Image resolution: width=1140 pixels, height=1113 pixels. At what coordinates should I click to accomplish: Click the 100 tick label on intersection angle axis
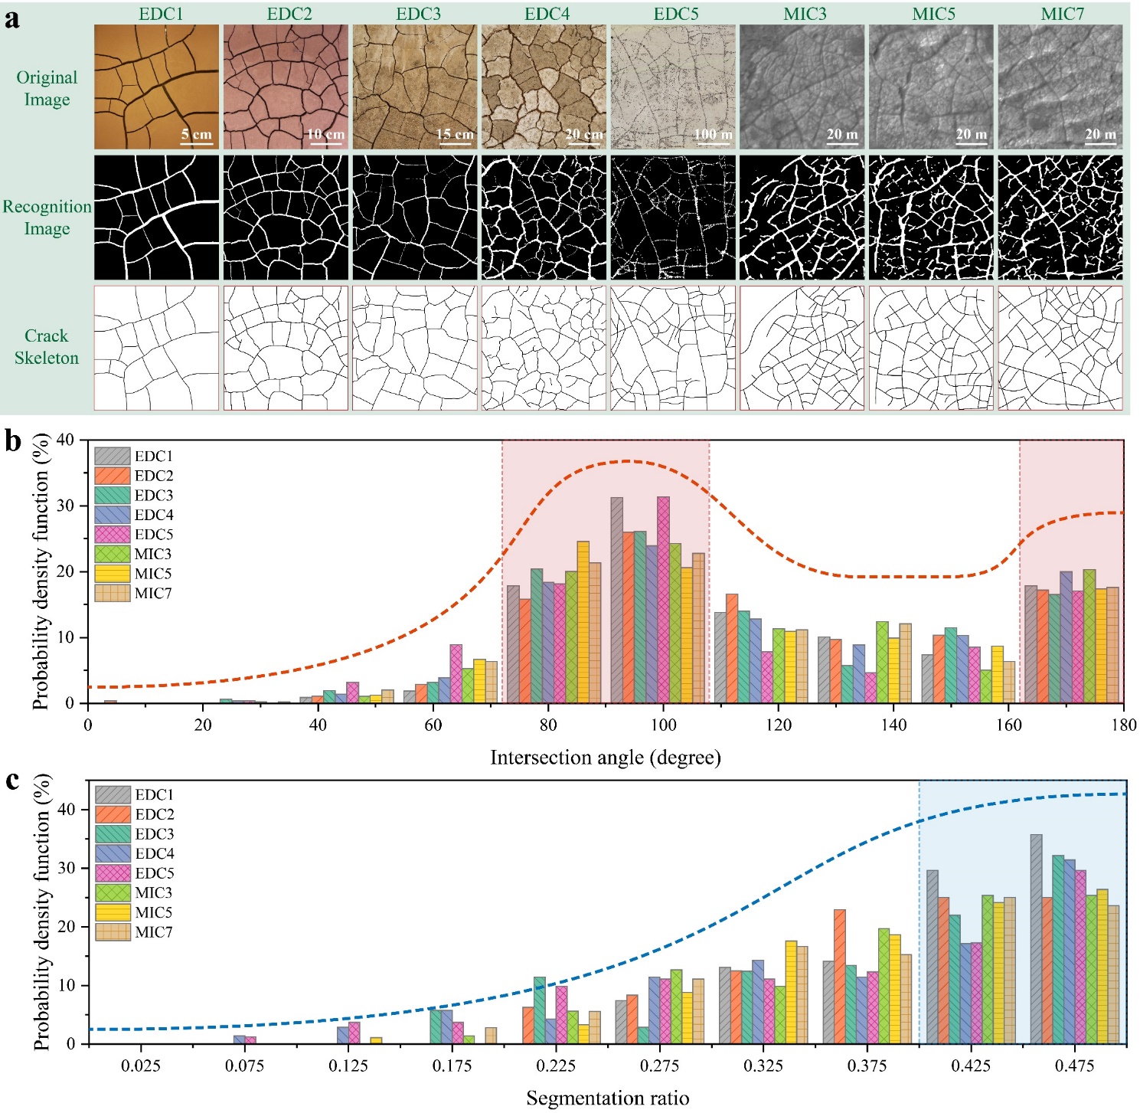(663, 725)
